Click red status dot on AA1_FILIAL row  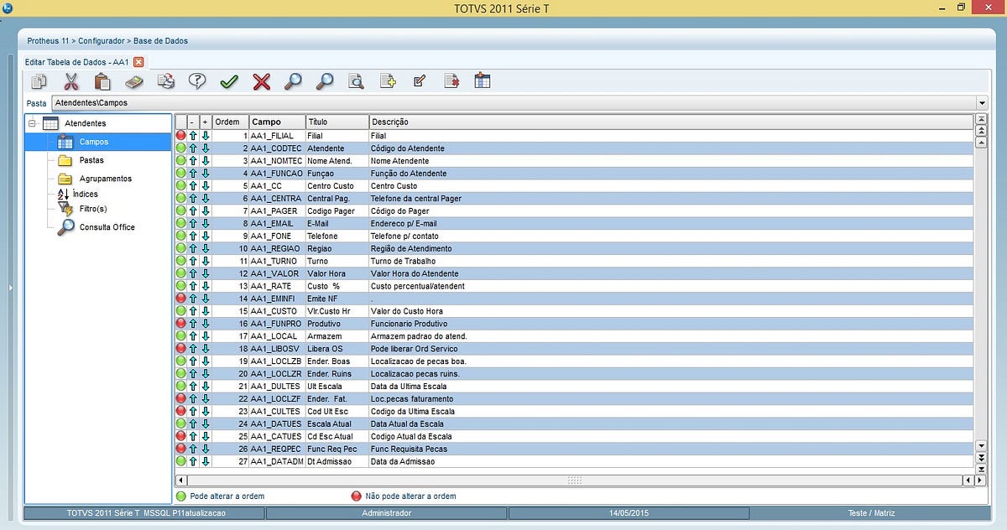tap(180, 136)
